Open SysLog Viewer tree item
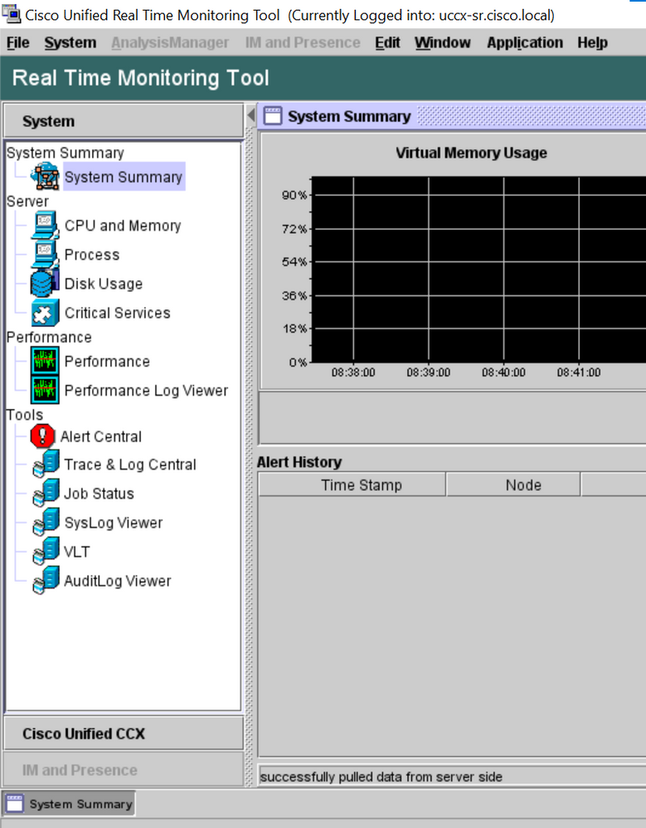This screenshot has width=646, height=828. (114, 522)
